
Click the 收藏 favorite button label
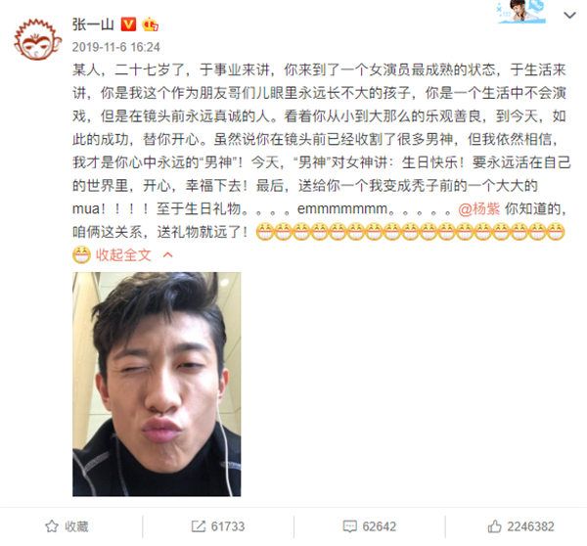coord(76,526)
